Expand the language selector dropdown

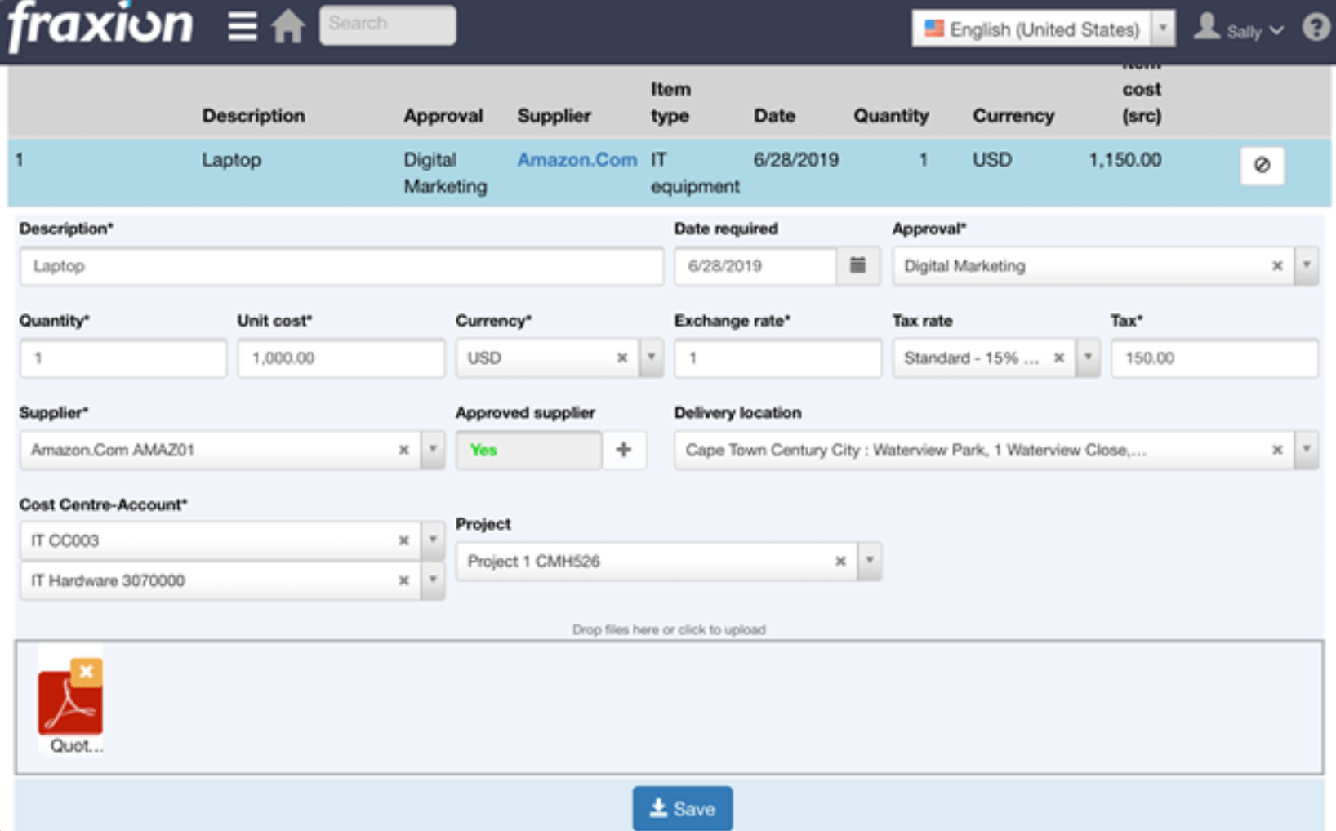1163,29
